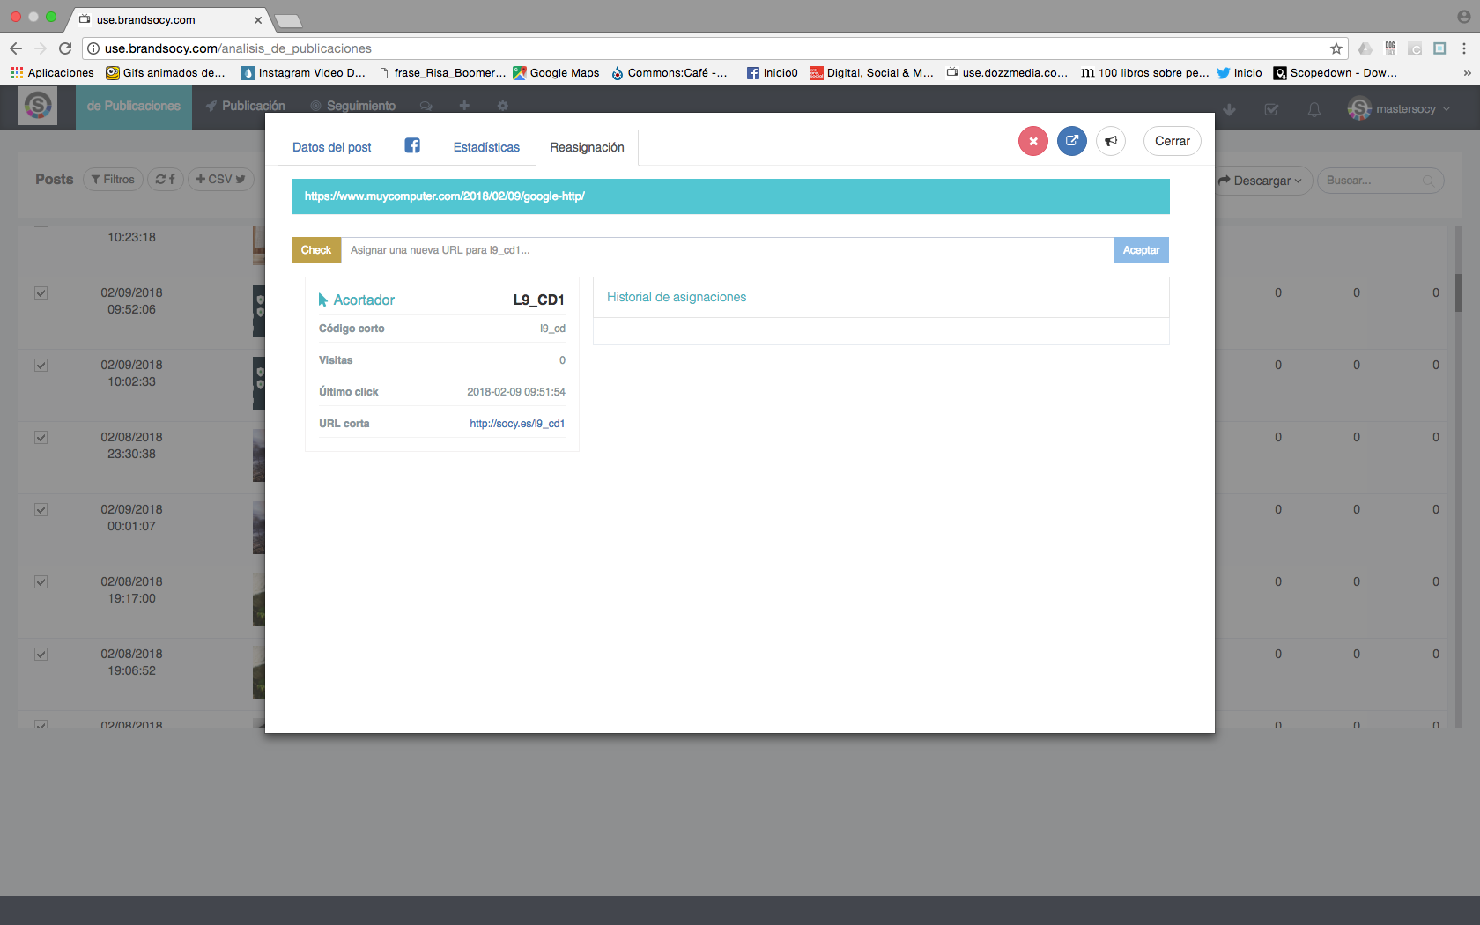Click the download arrow icon in header
Viewport: 1480px width, 925px height.
pos(1230,109)
